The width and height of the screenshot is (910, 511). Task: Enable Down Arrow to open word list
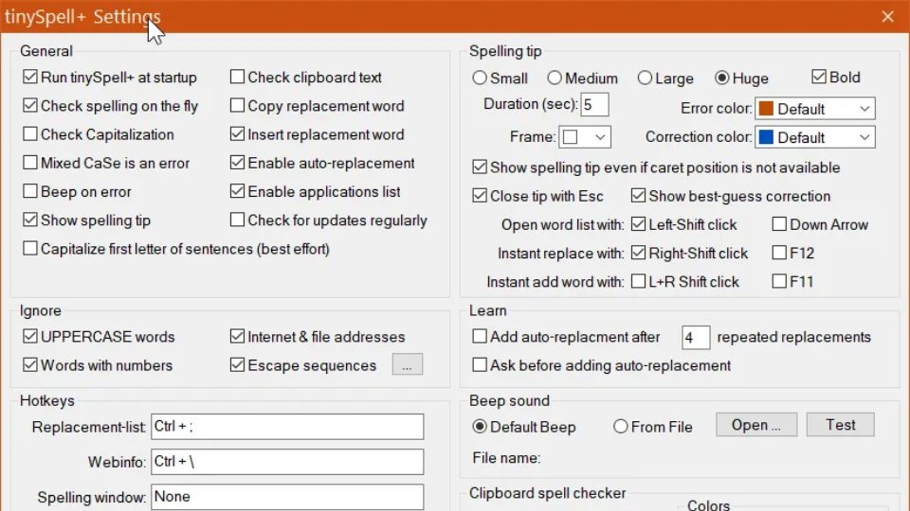coord(779,223)
